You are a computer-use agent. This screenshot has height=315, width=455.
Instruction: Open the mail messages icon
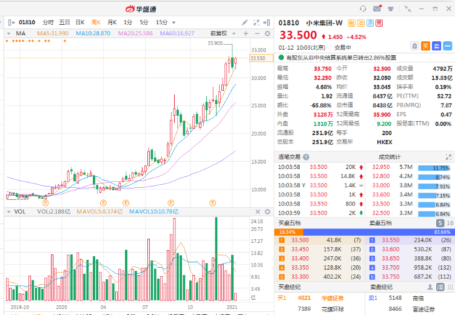(x=377, y=8)
